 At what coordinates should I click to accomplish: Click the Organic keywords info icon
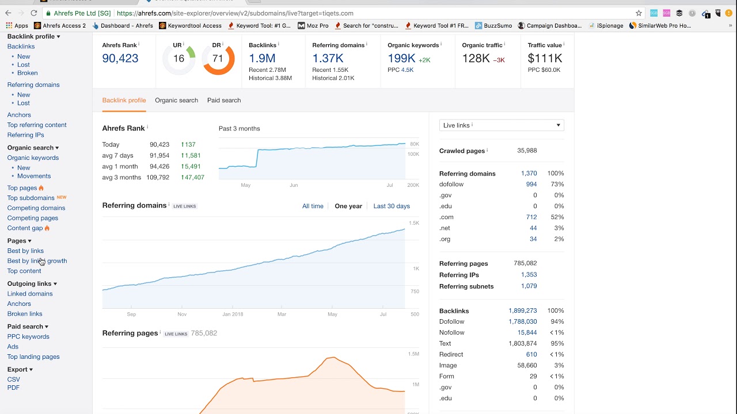[x=441, y=44]
